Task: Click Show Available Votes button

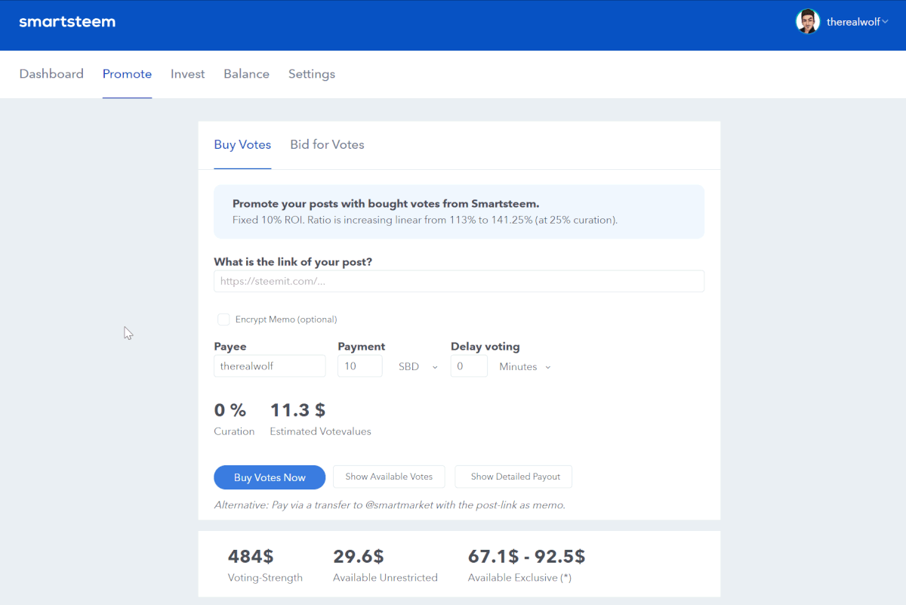Action: [x=389, y=477]
